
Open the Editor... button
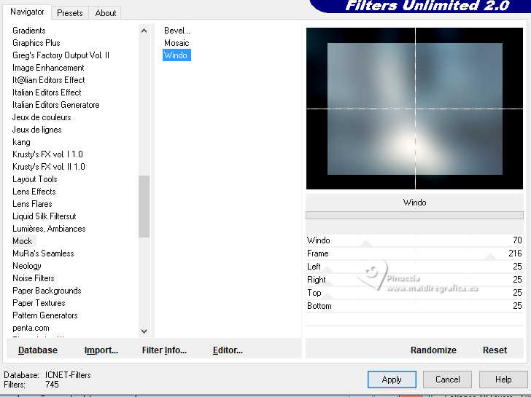point(228,350)
